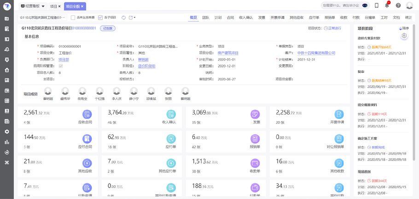The width and height of the screenshot is (419, 199).
Task: Click the project selector input field
Action: [43, 18]
